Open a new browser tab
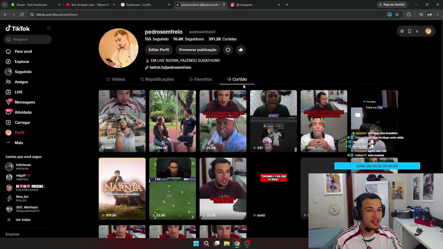This screenshot has height=249, width=443. [x=287, y=4]
